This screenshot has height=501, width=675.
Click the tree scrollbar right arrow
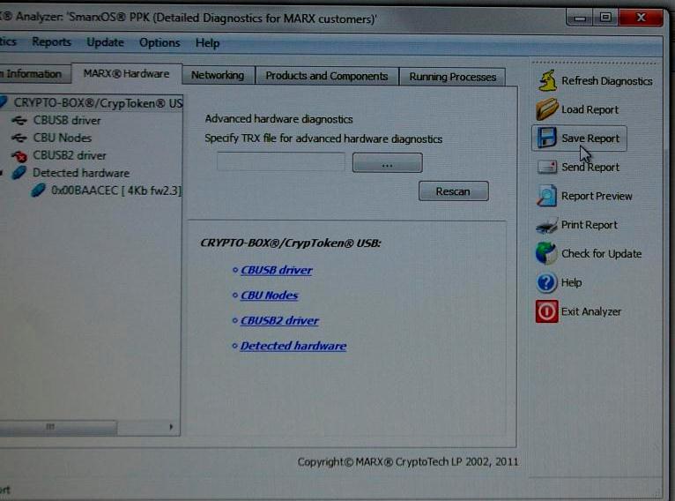tap(171, 427)
